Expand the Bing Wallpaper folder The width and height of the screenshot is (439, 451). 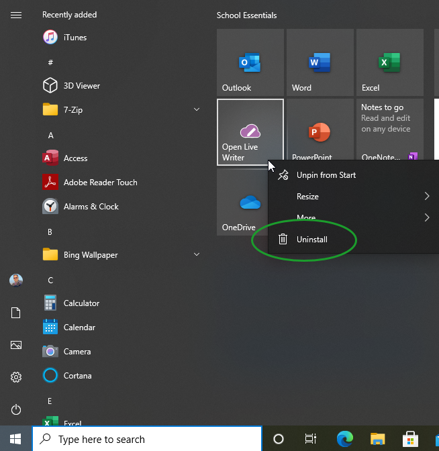pyautogui.click(x=197, y=255)
